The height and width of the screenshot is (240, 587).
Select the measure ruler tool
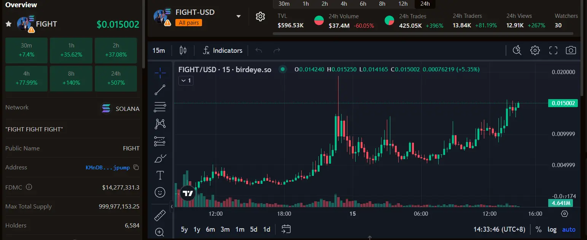(160, 215)
